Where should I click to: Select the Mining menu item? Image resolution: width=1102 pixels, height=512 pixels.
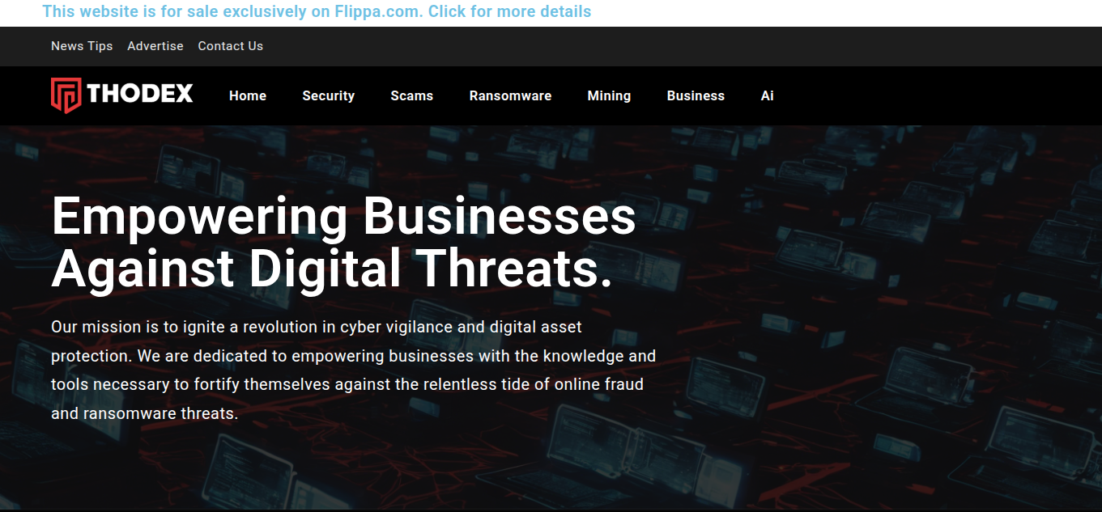click(x=609, y=95)
